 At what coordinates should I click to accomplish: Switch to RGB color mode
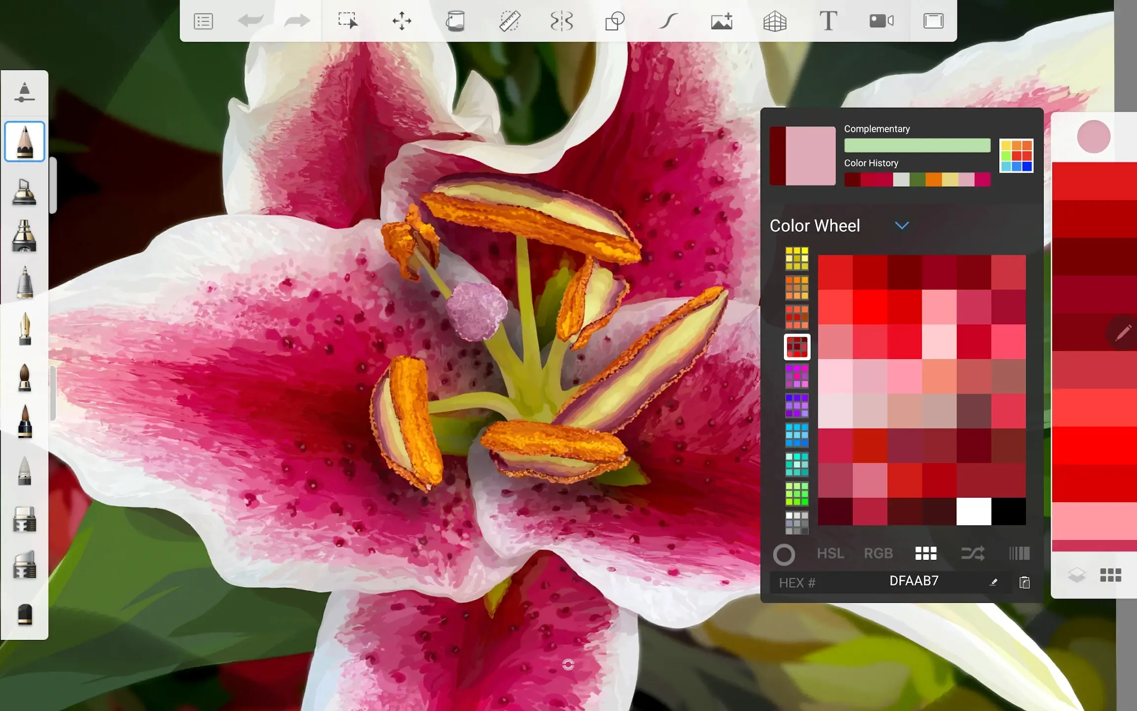878,553
